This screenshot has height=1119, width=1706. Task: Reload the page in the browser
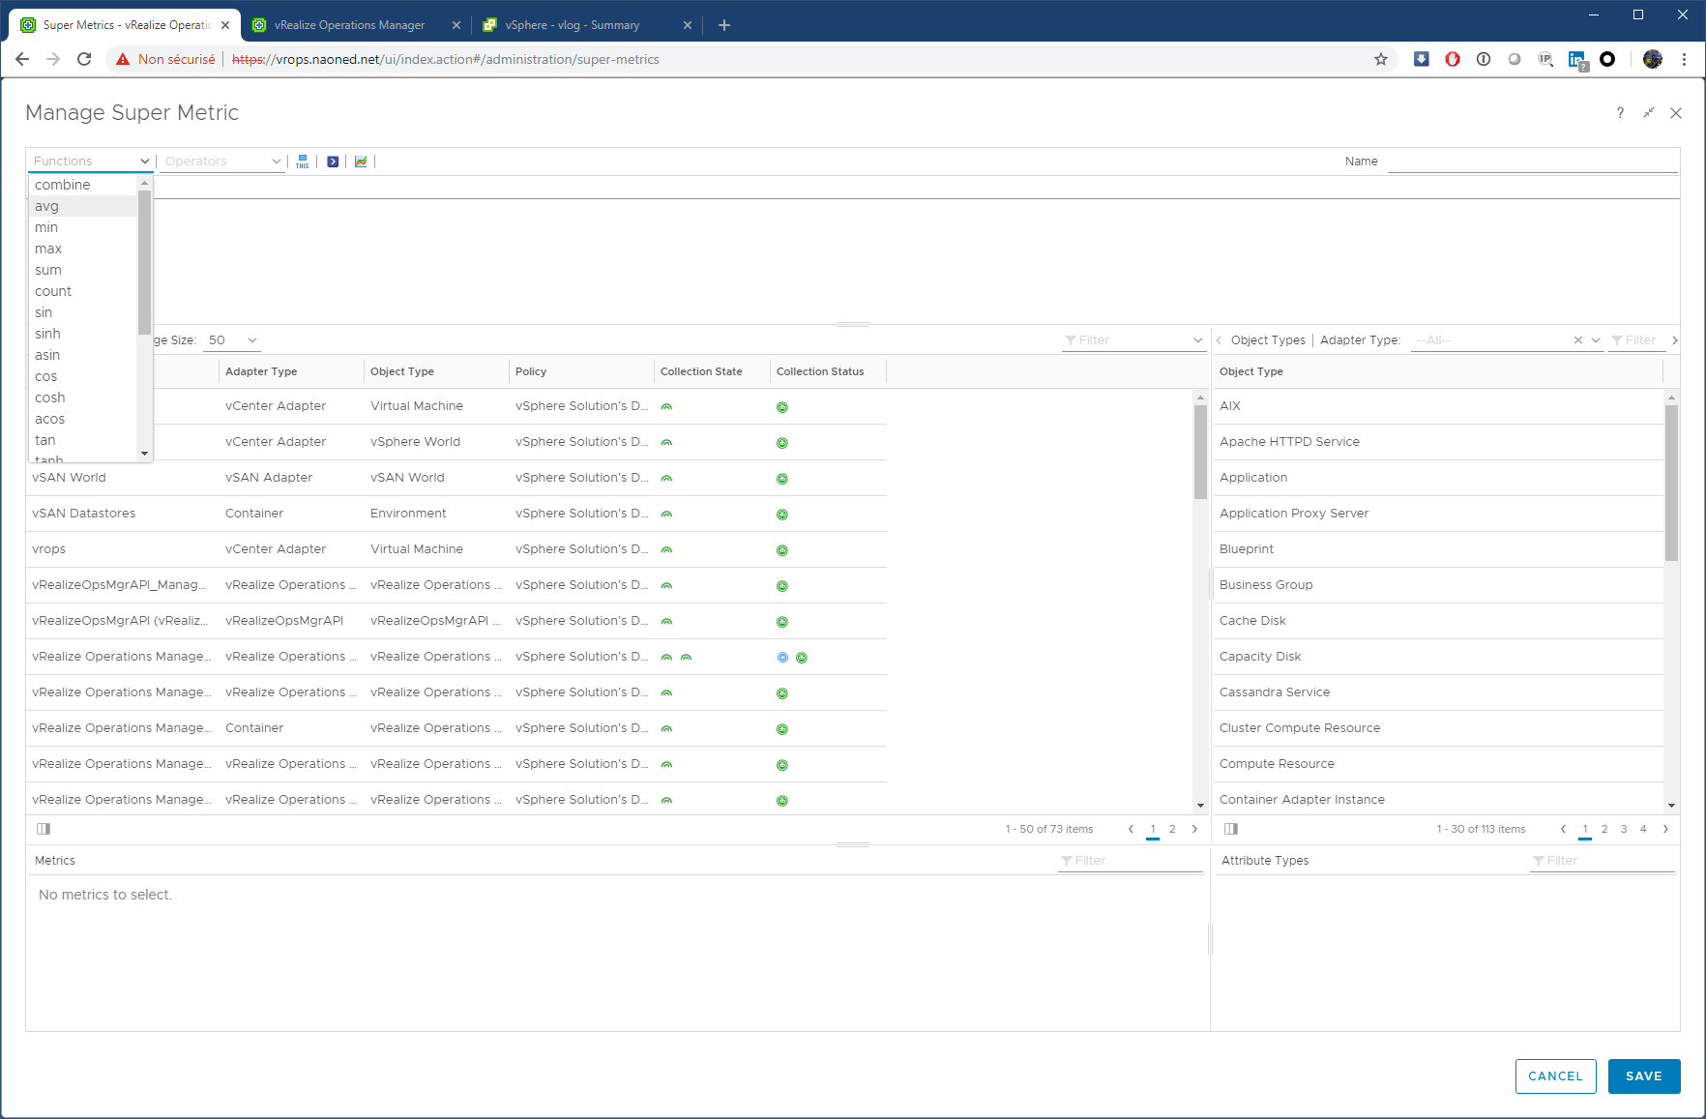pos(84,59)
